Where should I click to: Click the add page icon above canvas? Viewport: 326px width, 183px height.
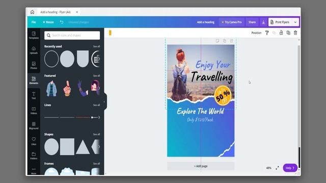[231, 41]
